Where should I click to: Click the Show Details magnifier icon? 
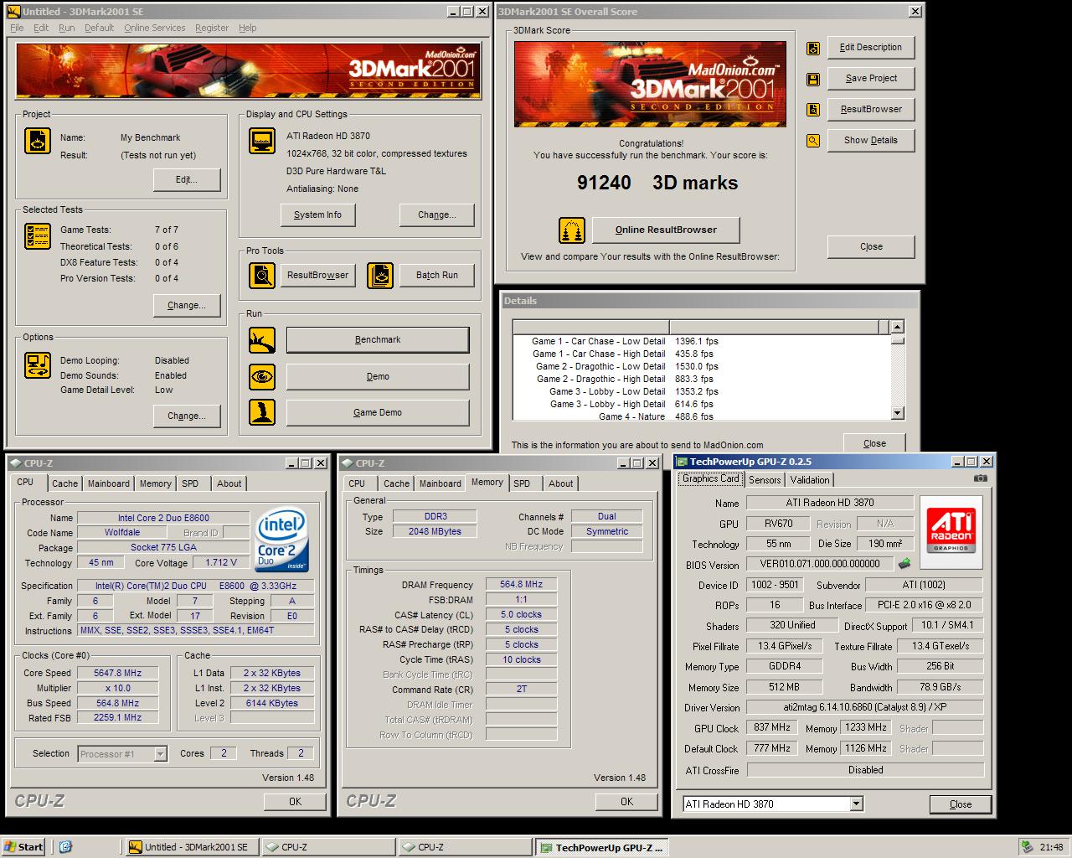pos(812,141)
